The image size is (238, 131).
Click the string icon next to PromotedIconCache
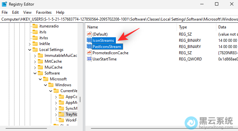(x=89, y=53)
